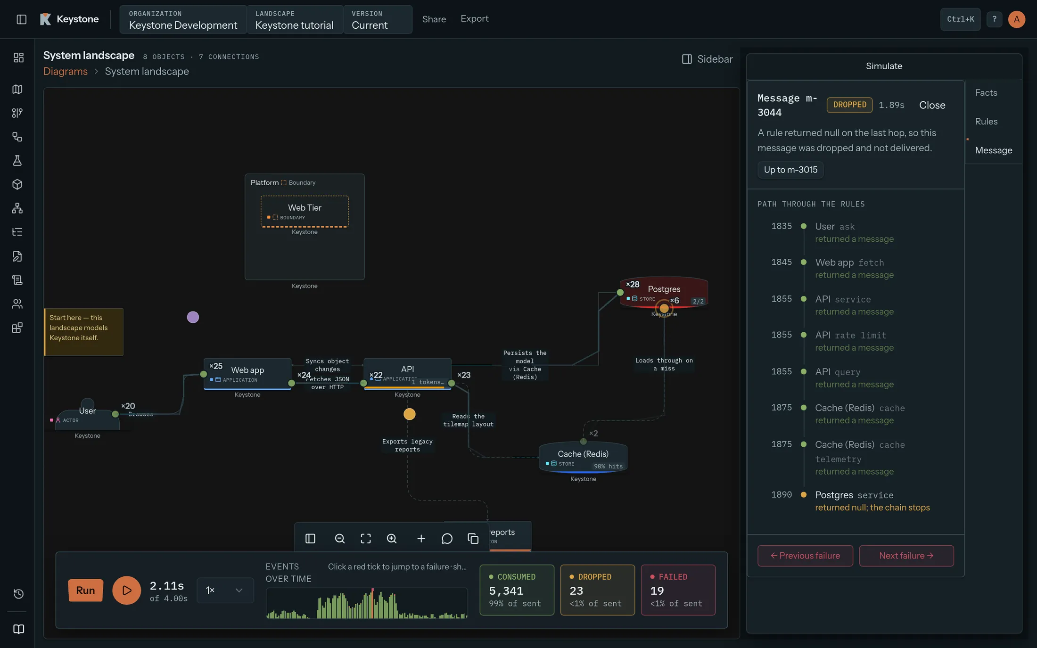Select the Postgres store node

664,293
